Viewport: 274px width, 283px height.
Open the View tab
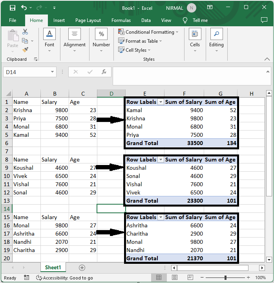click(166, 20)
